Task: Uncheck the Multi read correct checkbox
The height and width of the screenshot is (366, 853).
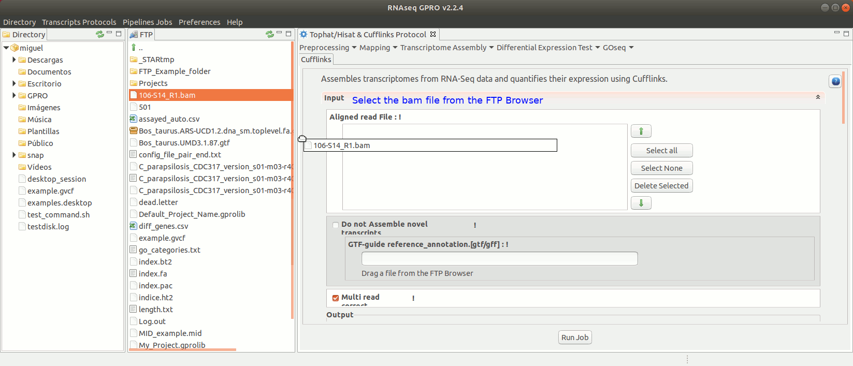Action: [336, 298]
